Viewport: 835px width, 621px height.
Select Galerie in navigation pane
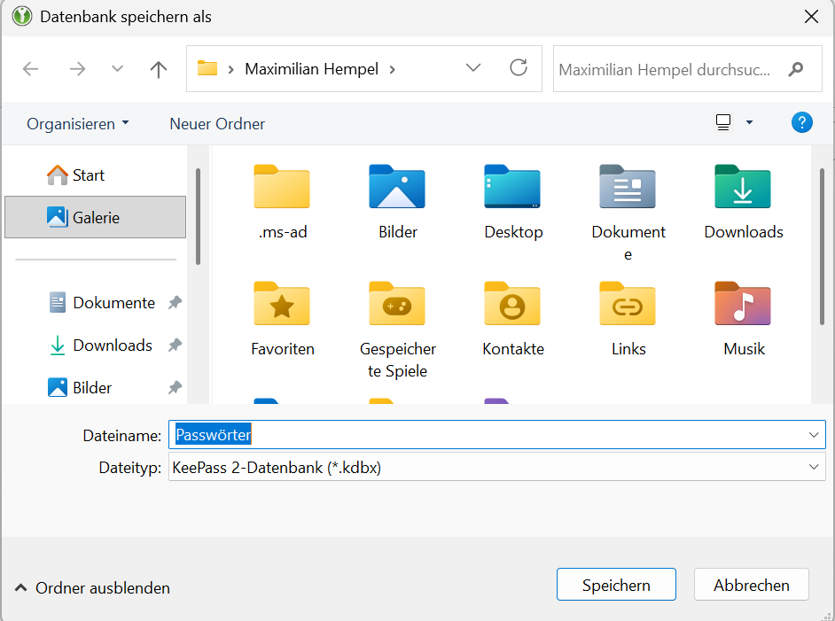click(96, 217)
